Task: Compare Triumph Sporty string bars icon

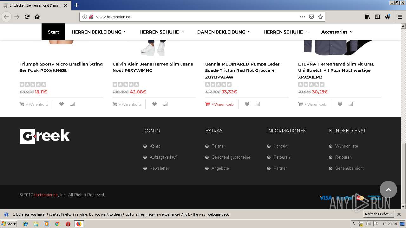Action: pyautogui.click(x=72, y=104)
